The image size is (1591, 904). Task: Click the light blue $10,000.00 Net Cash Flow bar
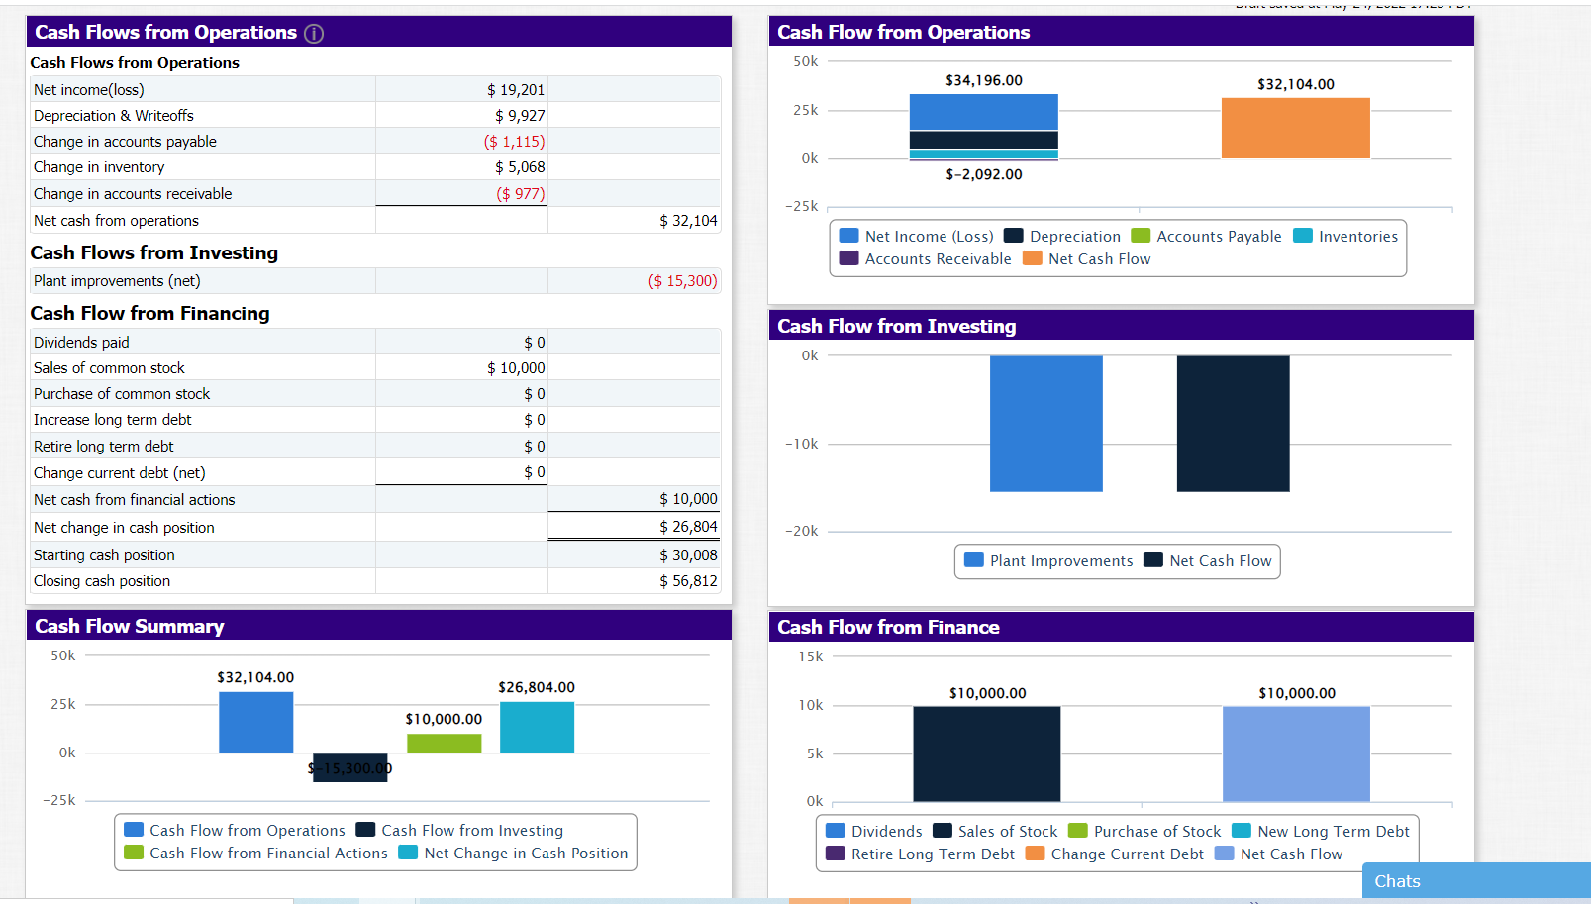(x=1296, y=753)
